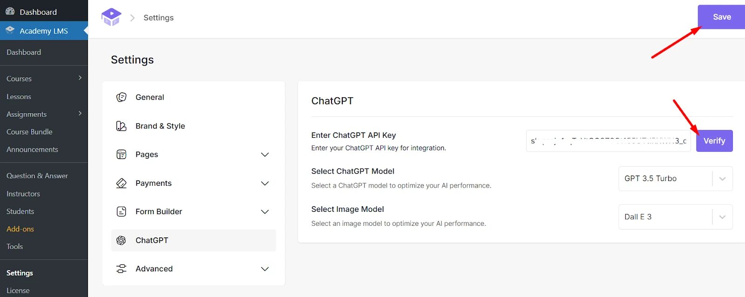Click the Pages layout icon

click(122, 155)
